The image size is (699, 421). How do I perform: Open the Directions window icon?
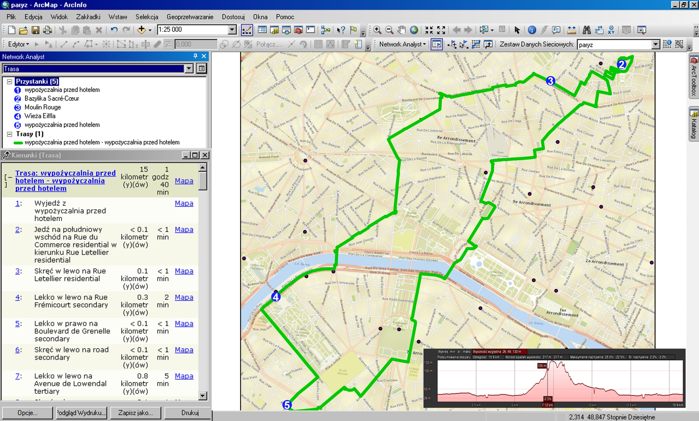488,44
